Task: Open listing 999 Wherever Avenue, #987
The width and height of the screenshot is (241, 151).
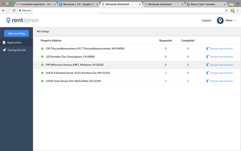Action: 74,65
